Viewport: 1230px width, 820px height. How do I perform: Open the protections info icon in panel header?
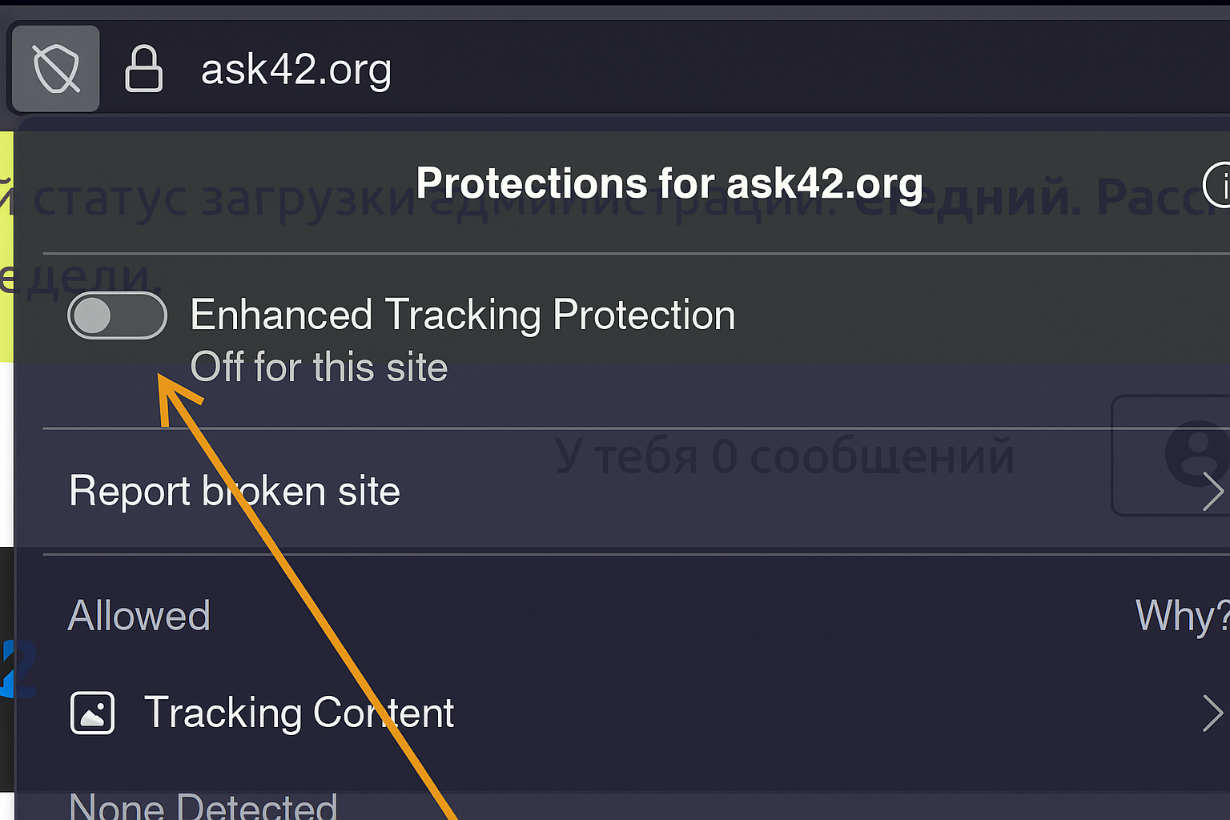click(1219, 185)
